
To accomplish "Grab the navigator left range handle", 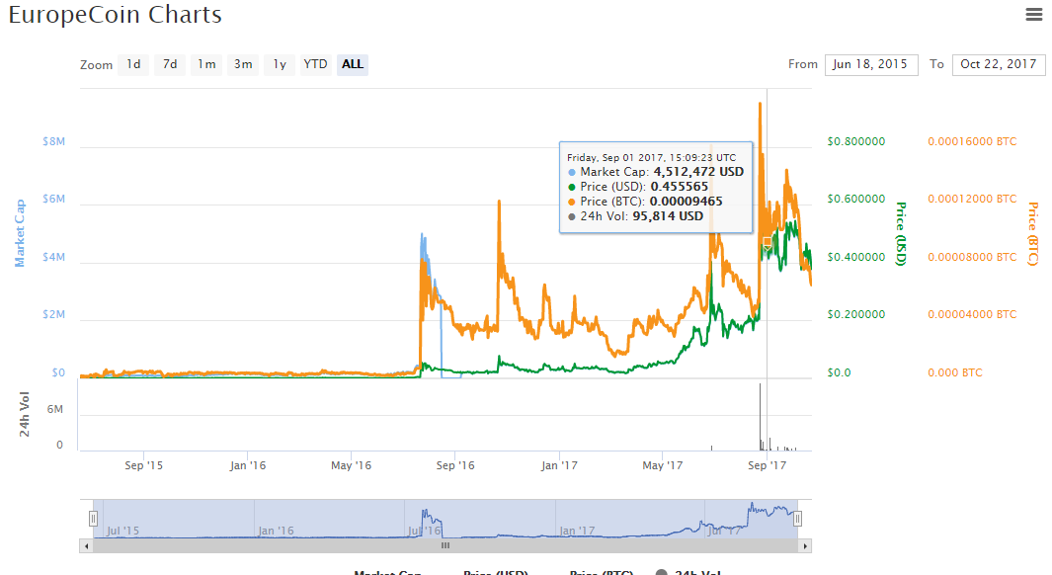I will (93, 518).
